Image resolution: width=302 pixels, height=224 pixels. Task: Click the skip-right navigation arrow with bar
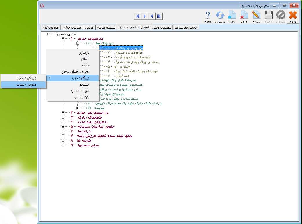[138, 16]
